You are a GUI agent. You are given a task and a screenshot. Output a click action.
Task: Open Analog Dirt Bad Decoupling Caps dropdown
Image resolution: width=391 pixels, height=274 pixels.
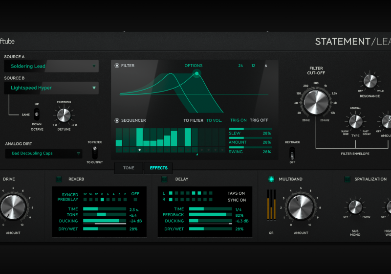(44, 154)
